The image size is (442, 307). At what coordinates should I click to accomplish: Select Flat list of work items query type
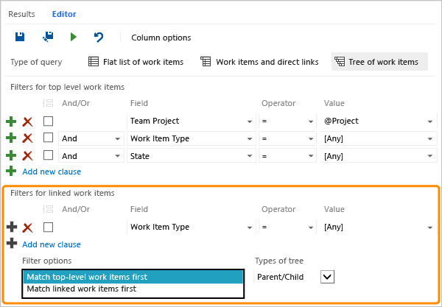(136, 62)
